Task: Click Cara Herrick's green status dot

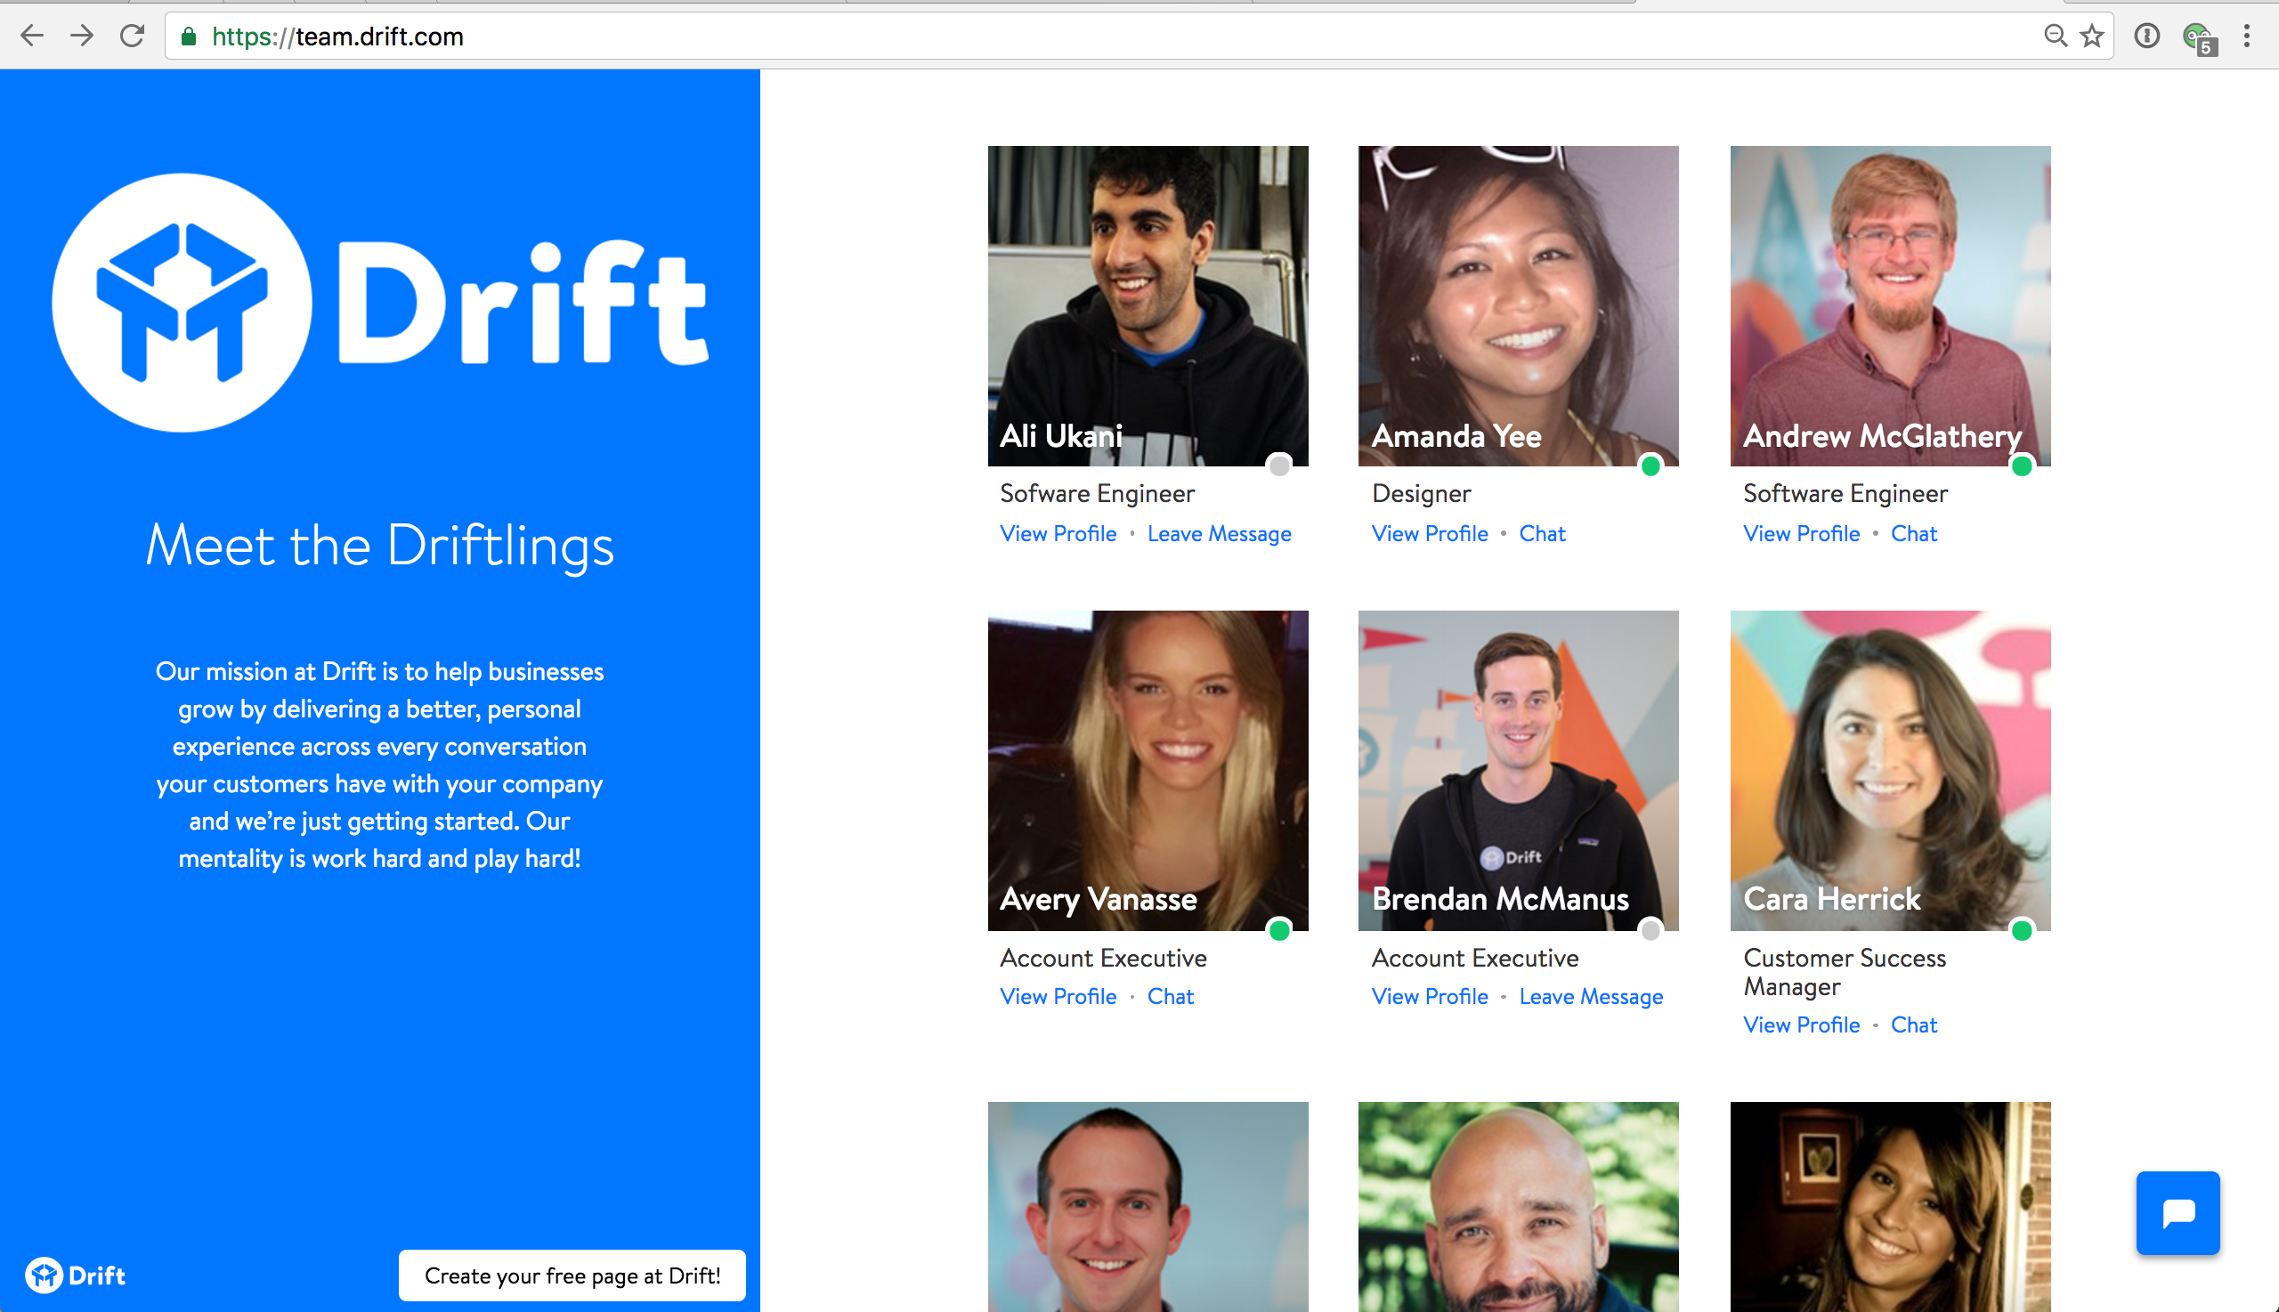Action: click(x=2021, y=929)
